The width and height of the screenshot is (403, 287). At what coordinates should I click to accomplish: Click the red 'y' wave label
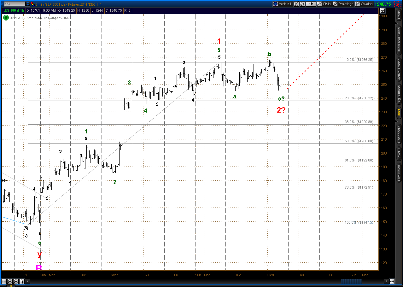pos(39,254)
